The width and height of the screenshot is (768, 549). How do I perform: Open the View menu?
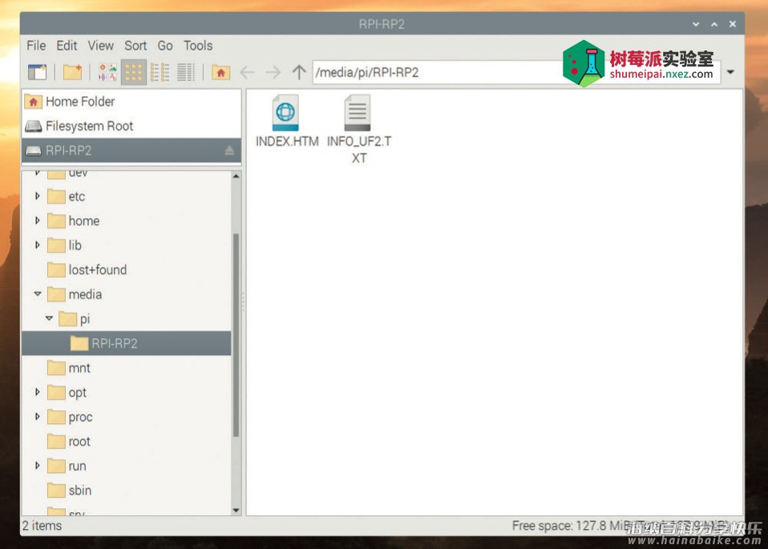click(100, 46)
